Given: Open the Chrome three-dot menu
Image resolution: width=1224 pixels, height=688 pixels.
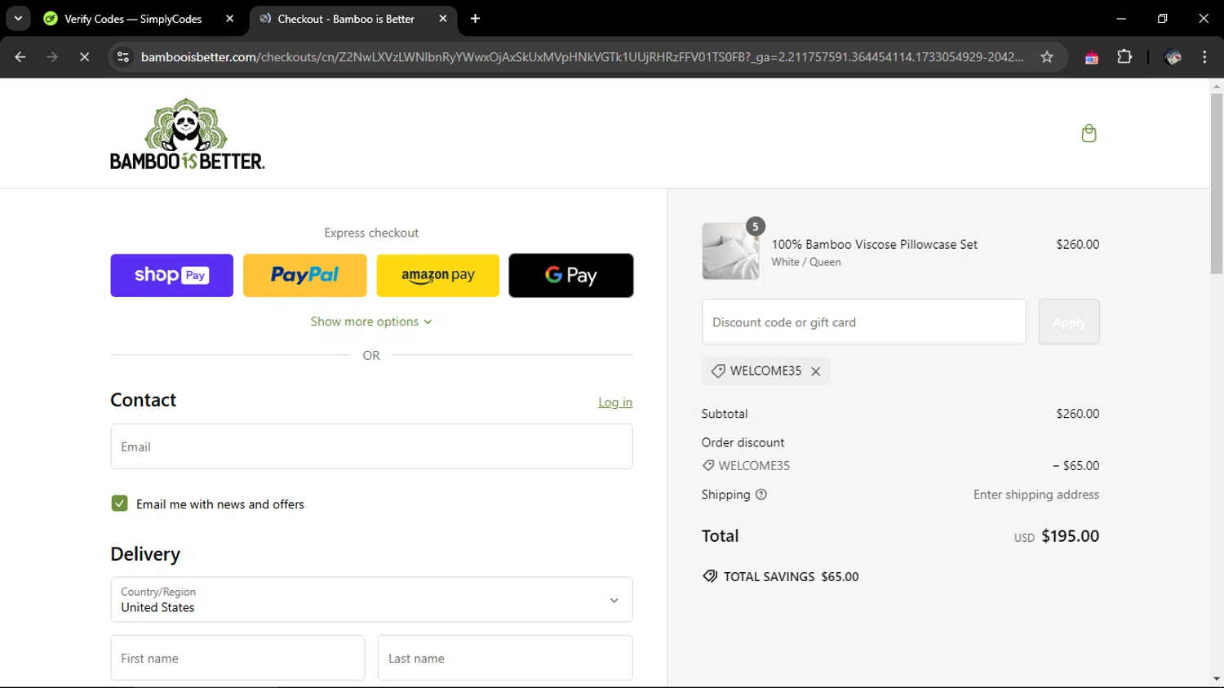Looking at the screenshot, I should (x=1204, y=57).
